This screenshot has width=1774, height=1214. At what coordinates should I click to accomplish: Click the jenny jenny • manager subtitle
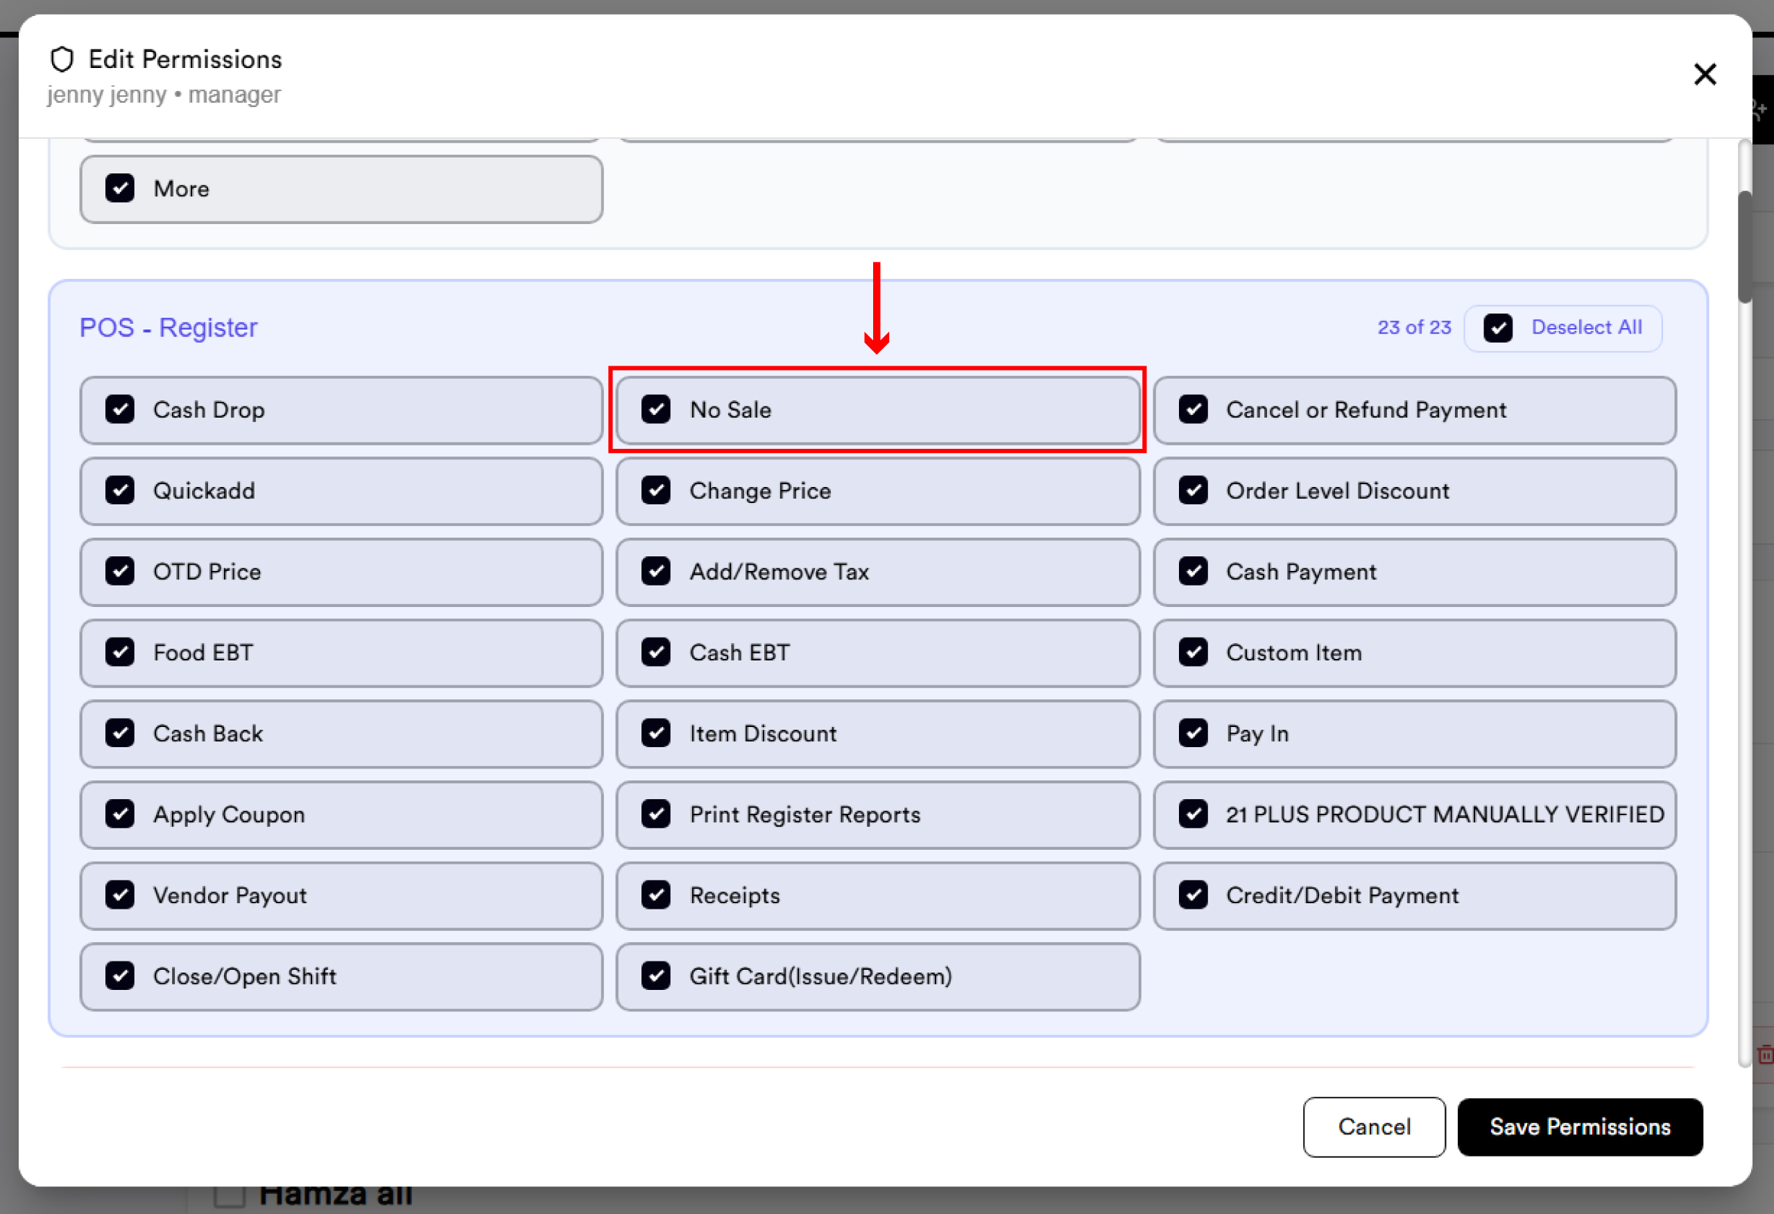tap(164, 94)
